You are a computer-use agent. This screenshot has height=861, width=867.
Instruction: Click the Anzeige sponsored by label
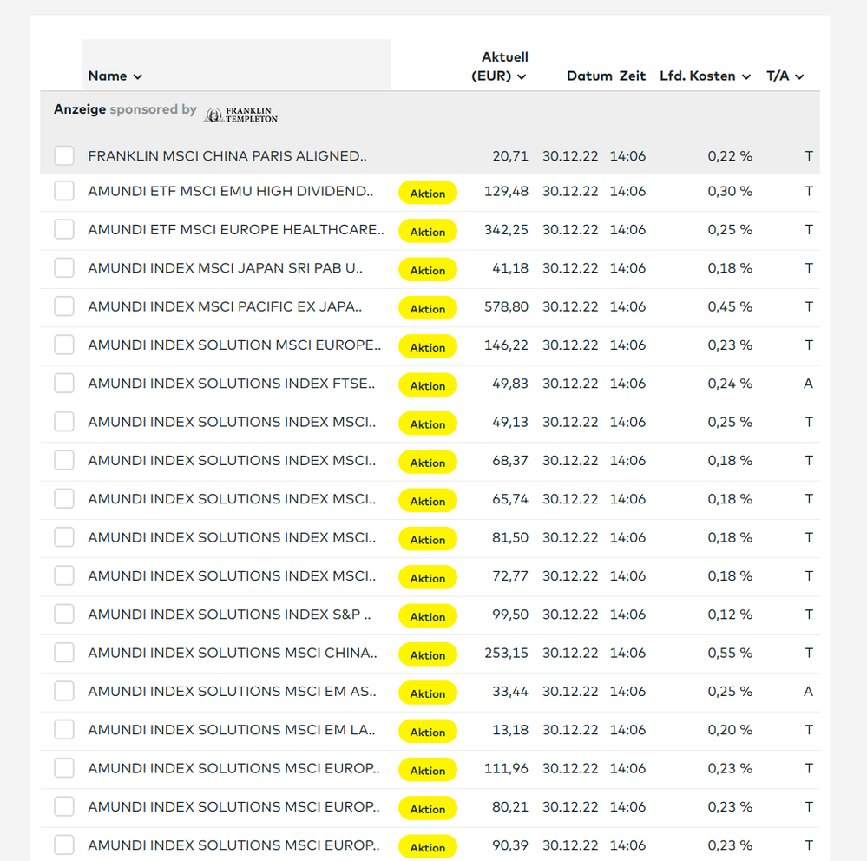tap(125, 109)
